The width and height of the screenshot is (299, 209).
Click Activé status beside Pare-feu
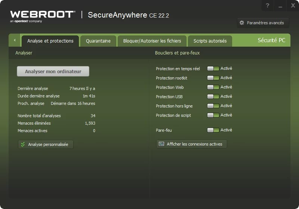(x=226, y=130)
